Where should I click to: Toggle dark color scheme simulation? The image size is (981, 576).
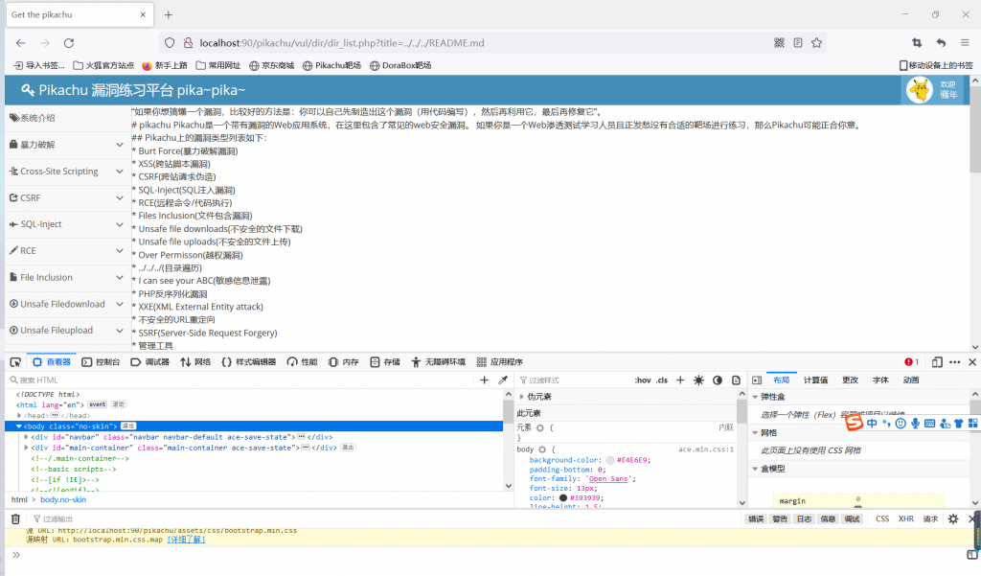pos(718,380)
